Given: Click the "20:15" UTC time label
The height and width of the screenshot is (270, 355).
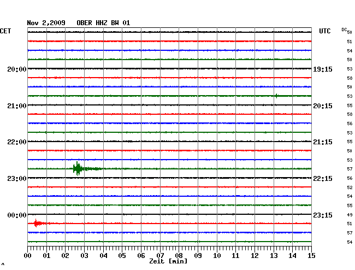Looking at the screenshot, I should pos(323,106).
